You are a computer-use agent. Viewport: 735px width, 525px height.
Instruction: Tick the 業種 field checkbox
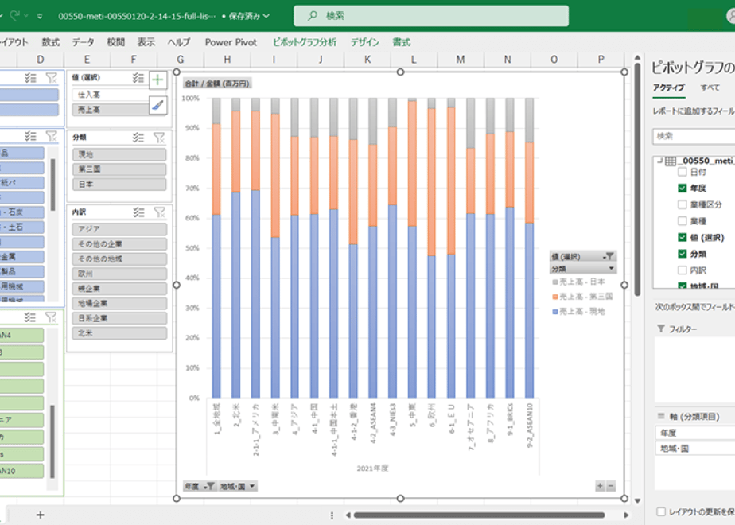pos(682,221)
